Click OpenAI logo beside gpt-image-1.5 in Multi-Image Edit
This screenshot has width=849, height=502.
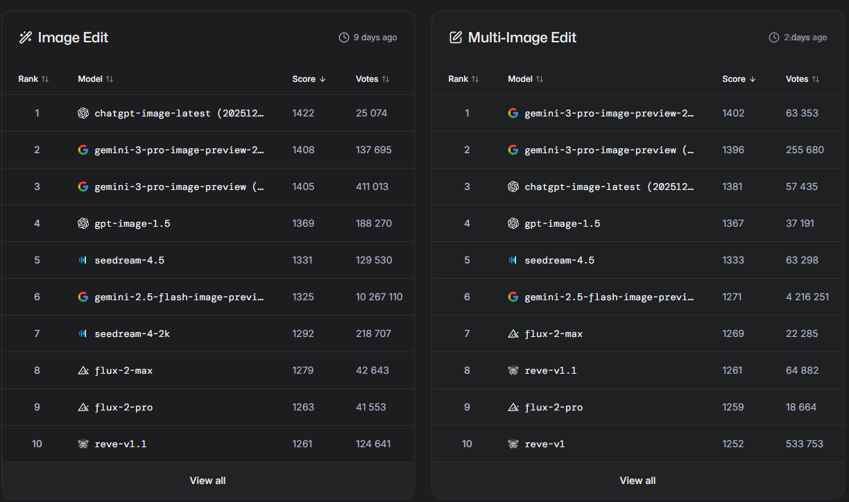click(513, 223)
